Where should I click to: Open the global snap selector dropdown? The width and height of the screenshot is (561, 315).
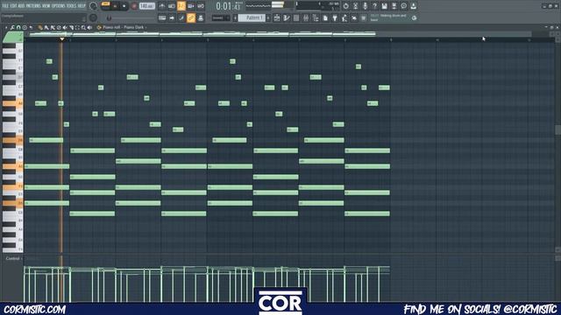[x=220, y=17]
